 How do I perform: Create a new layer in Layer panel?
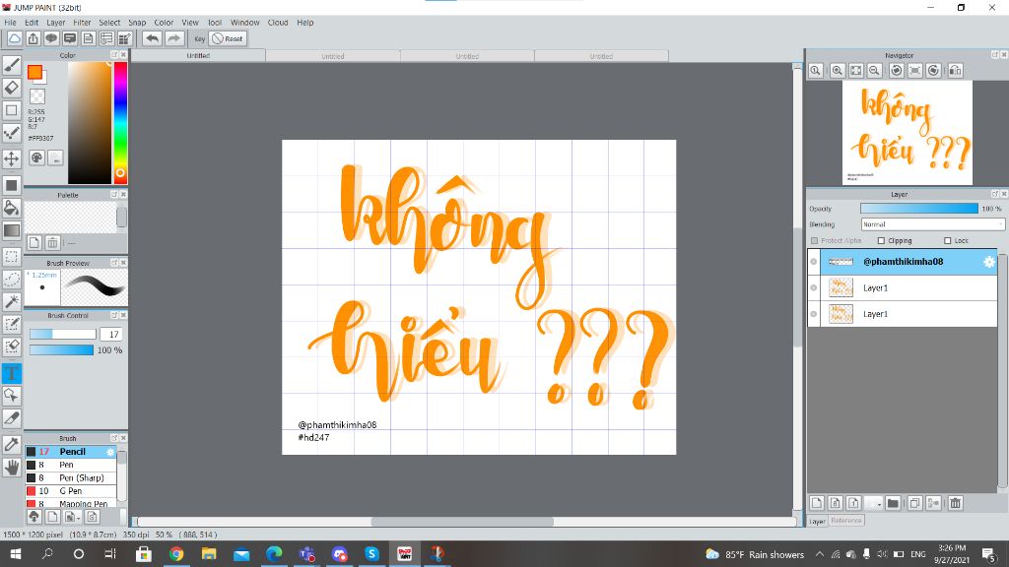(x=817, y=503)
